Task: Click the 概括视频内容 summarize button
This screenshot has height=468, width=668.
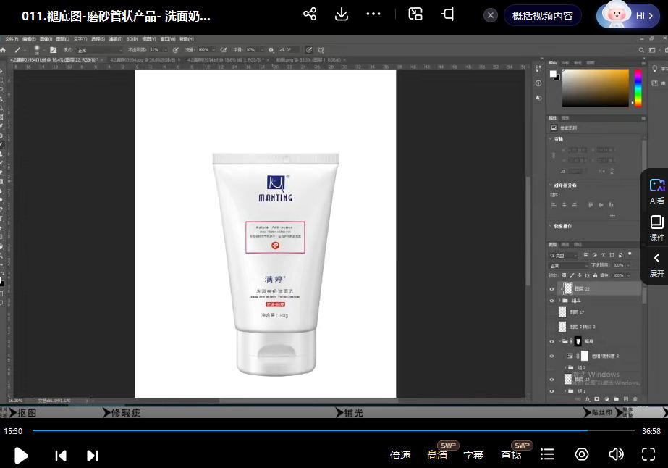Action: (x=542, y=15)
